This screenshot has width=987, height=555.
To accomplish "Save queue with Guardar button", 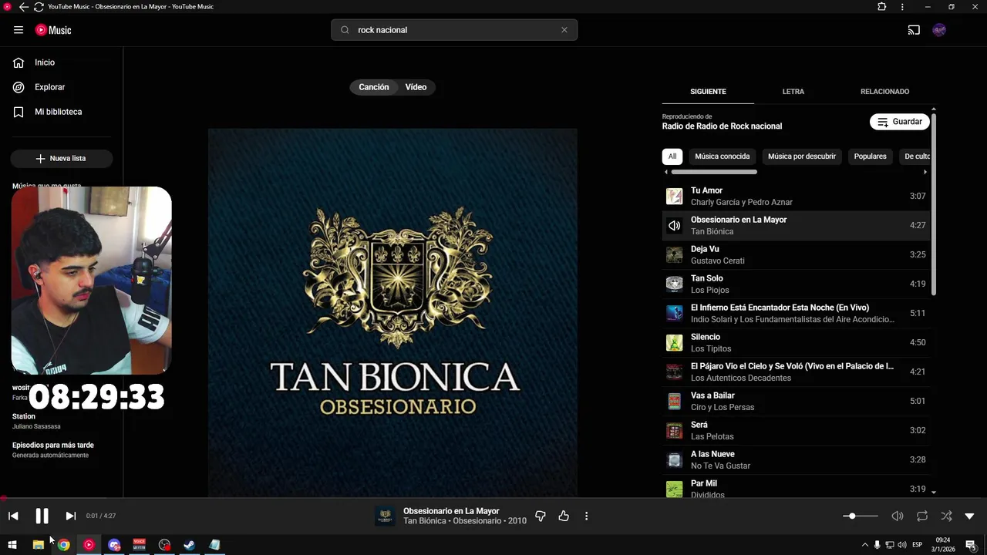I will 900,122.
